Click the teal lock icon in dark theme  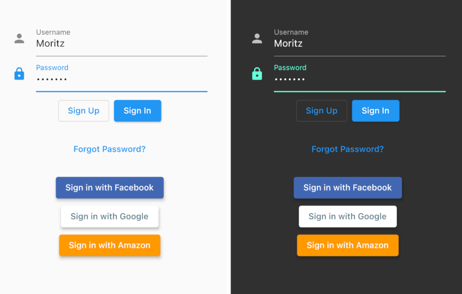(257, 73)
